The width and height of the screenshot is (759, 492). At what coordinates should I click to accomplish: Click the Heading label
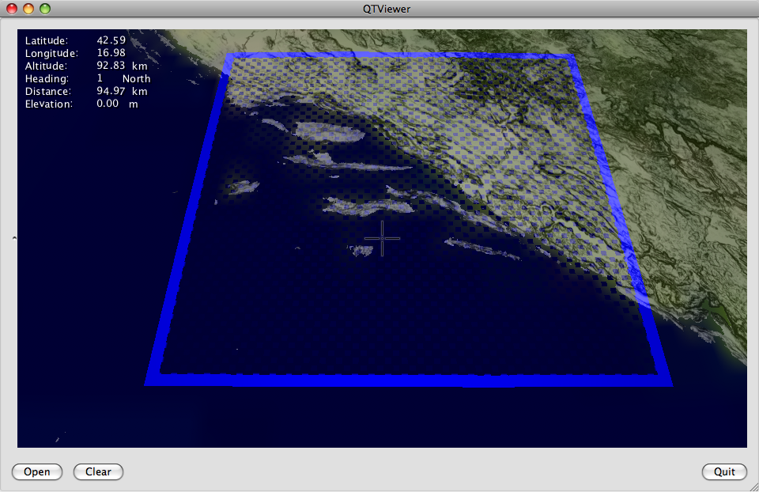(x=47, y=78)
